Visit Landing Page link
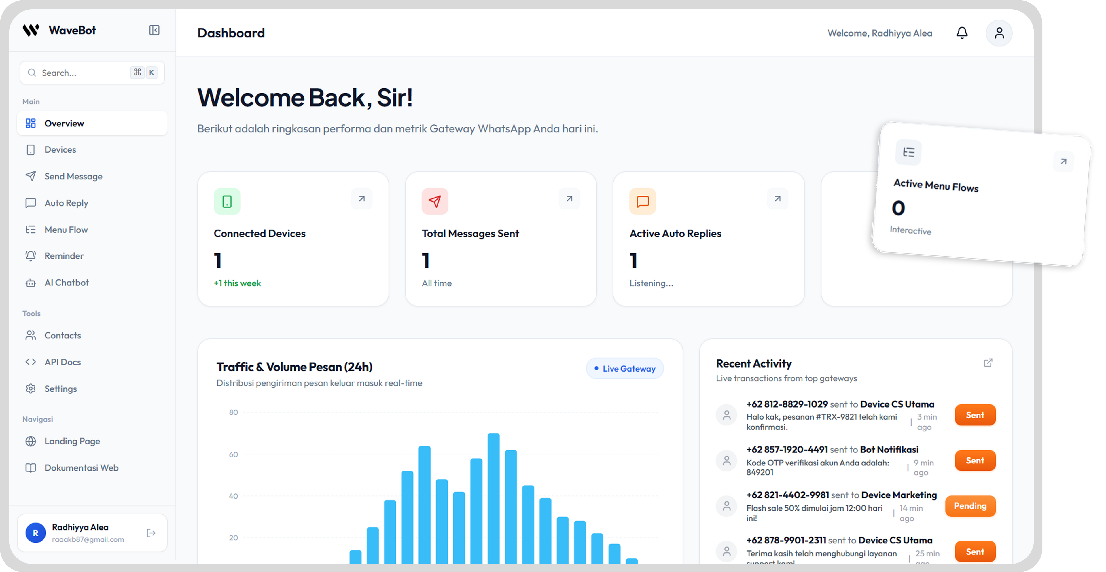 coord(92,441)
